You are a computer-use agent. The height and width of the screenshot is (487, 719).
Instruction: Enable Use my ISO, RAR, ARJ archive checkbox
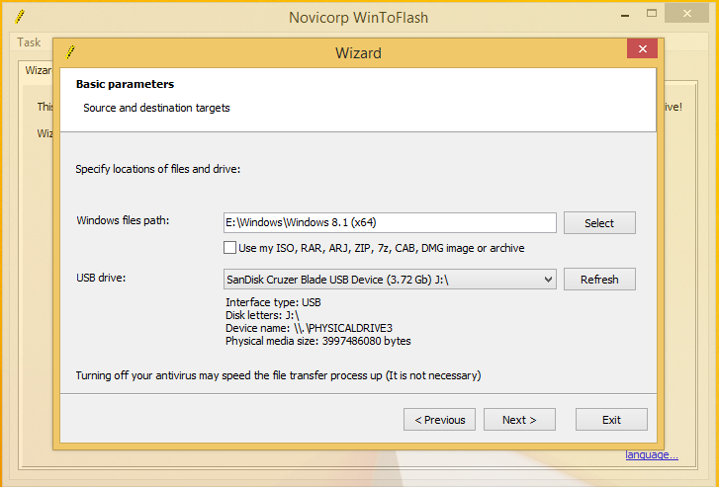pyautogui.click(x=229, y=247)
